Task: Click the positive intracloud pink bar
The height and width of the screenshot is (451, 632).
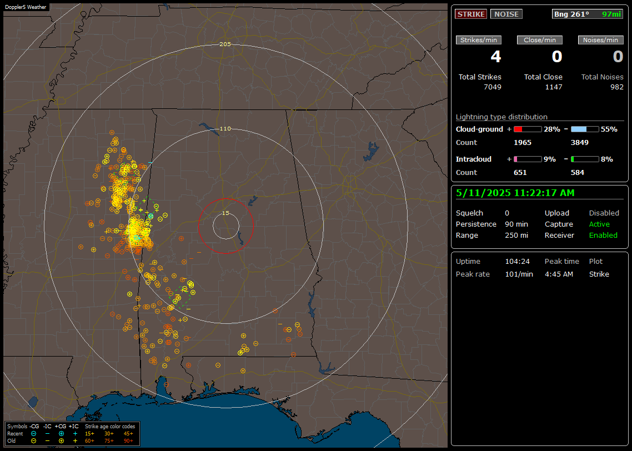Action: [x=528, y=159]
